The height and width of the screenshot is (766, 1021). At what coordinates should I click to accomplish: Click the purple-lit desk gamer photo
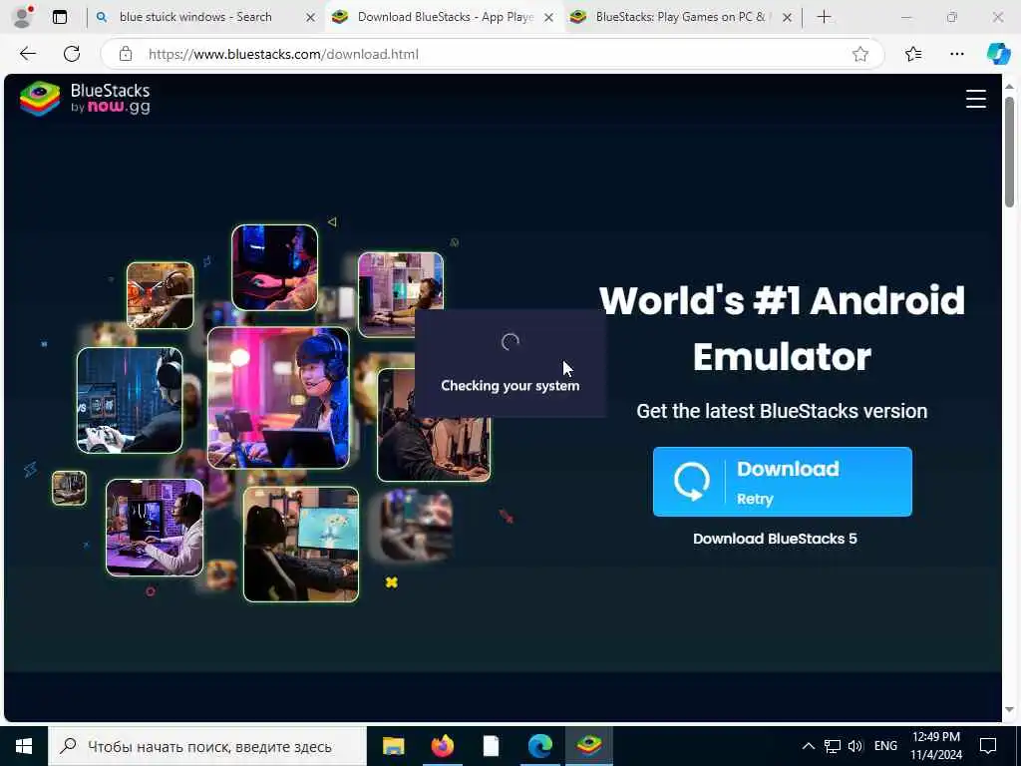155,528
